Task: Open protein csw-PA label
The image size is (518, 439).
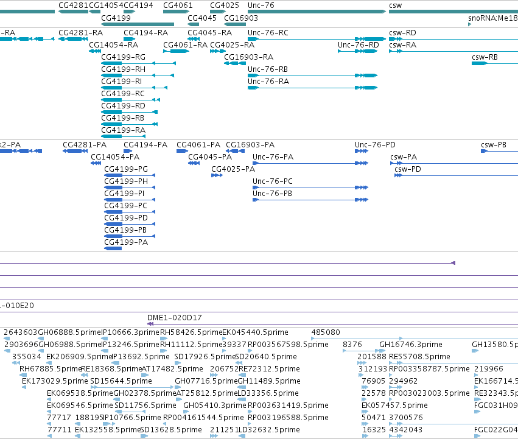Action: pos(404,157)
